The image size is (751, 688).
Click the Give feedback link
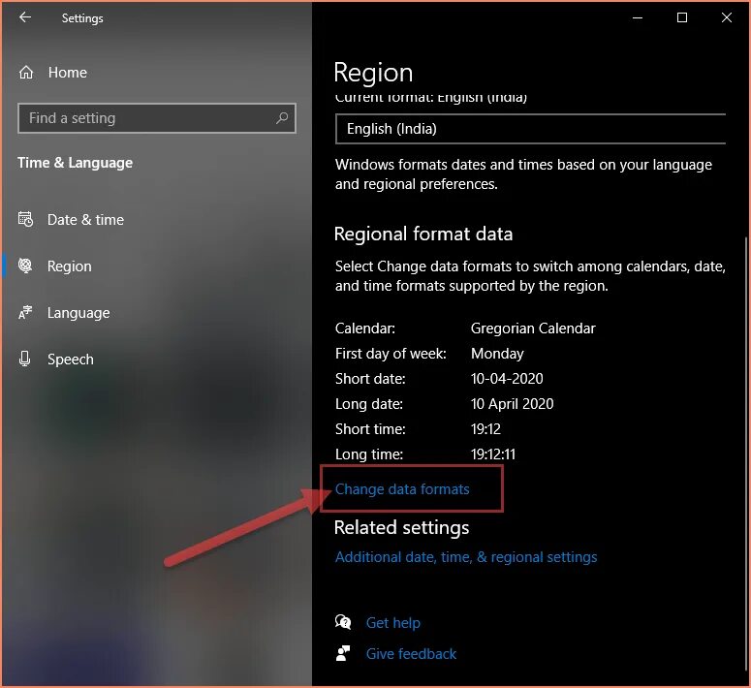click(x=411, y=654)
